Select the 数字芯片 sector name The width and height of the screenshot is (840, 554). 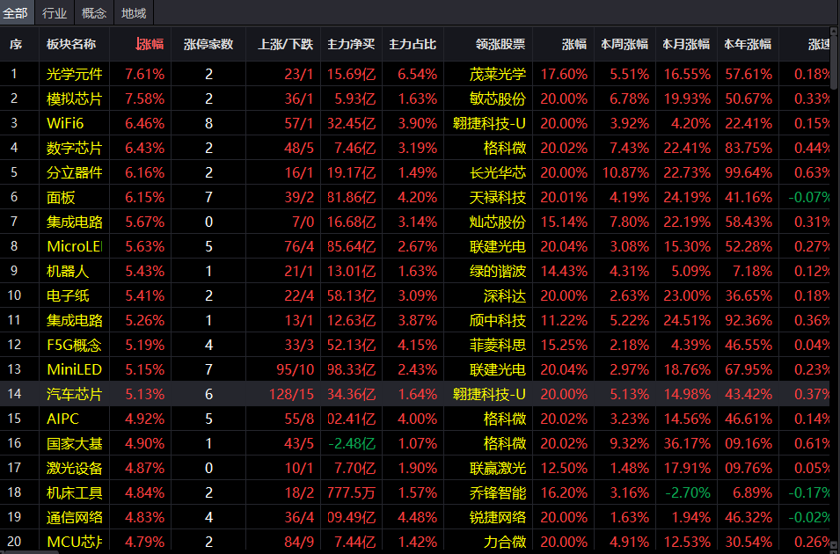pos(75,148)
